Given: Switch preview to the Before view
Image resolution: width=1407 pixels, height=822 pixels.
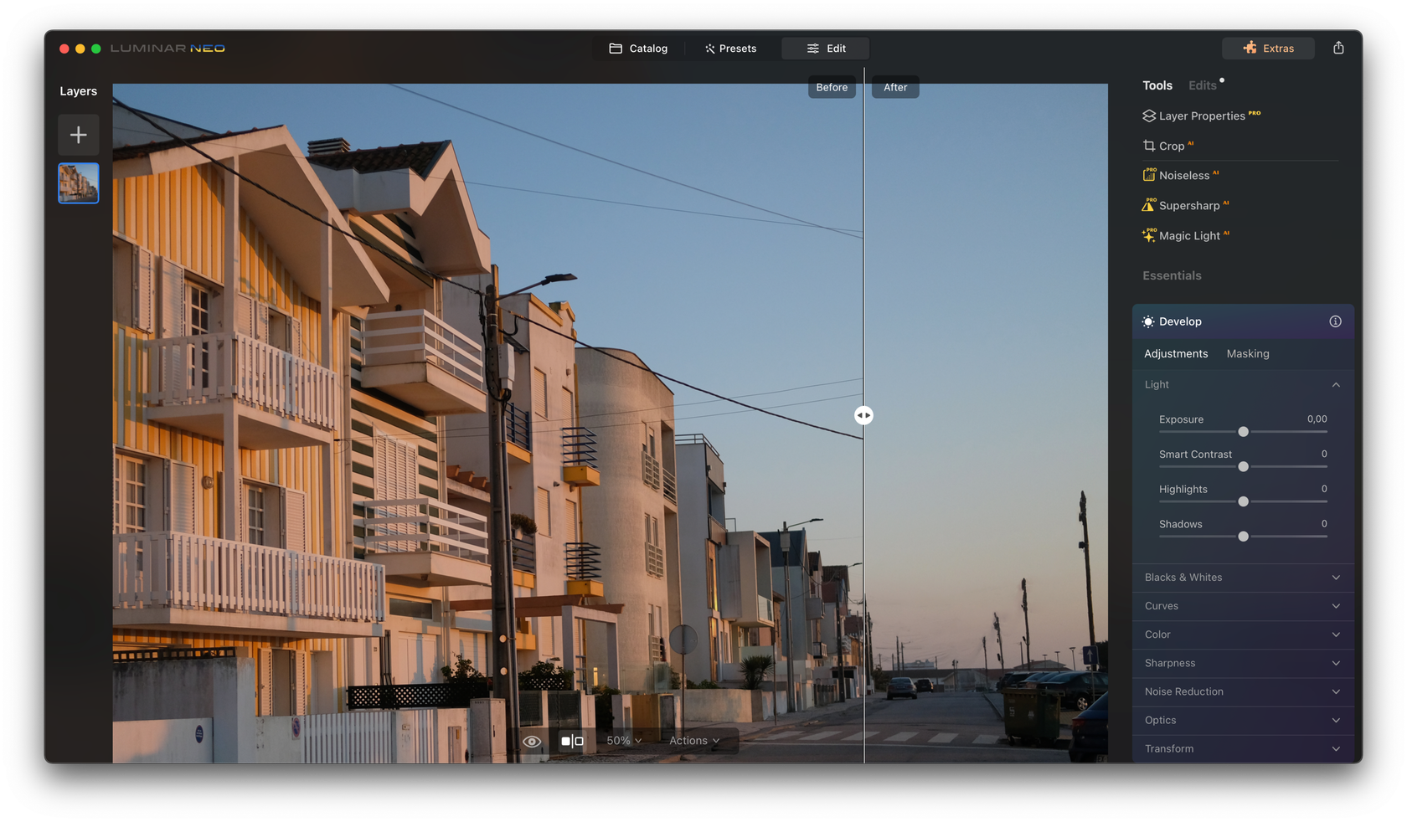Looking at the screenshot, I should pos(831,86).
